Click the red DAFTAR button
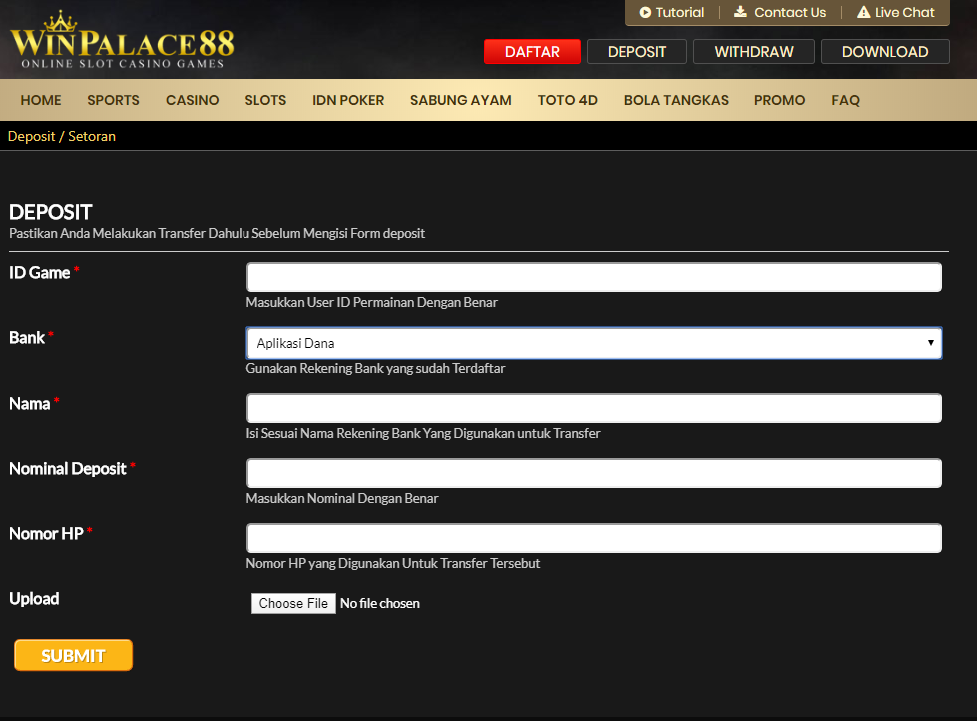 532,52
